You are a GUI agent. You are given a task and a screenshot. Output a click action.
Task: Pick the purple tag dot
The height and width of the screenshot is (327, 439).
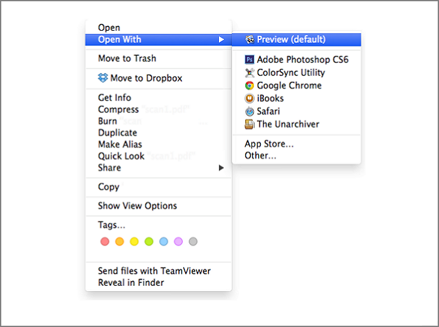178,242
